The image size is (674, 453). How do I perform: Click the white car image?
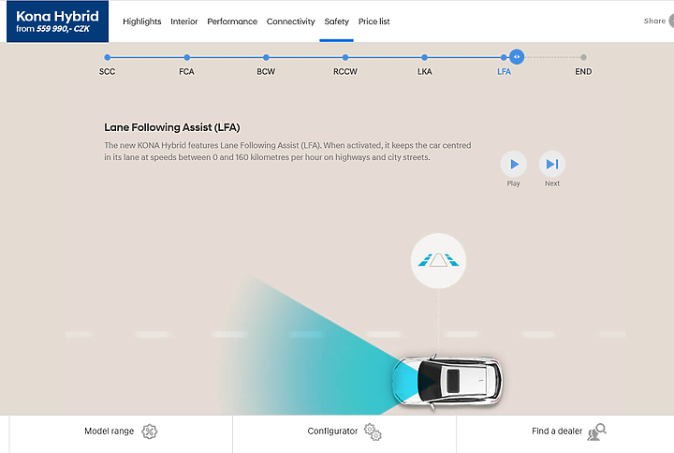pyautogui.click(x=447, y=381)
